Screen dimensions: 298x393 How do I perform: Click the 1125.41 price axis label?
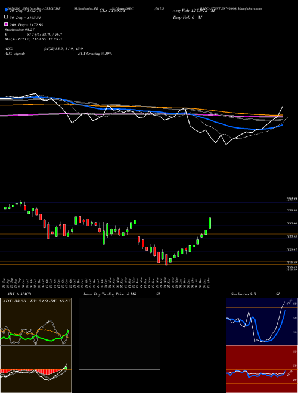(x=292, y=249)
